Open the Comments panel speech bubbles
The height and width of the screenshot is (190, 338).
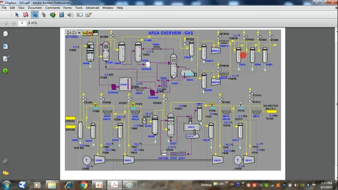pyautogui.click(x=6, y=173)
